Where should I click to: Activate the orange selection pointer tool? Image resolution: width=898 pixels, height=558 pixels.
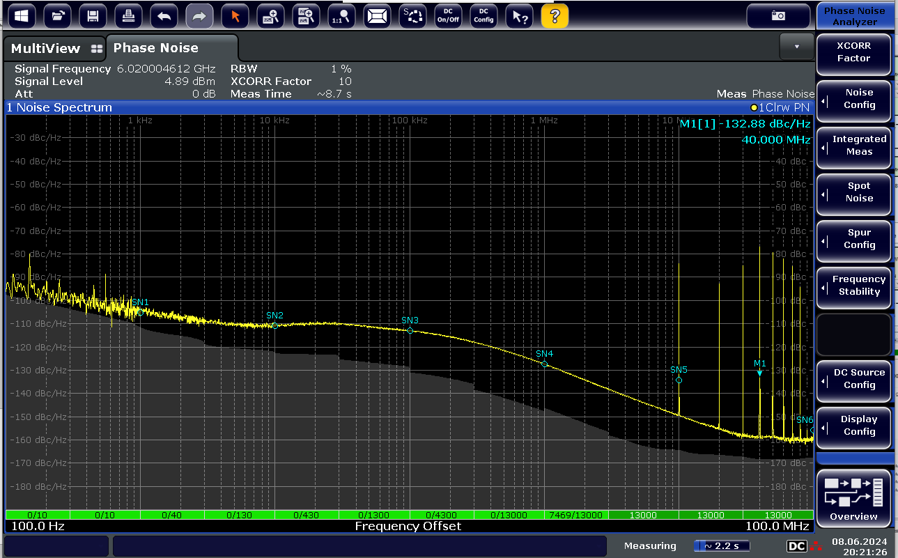click(x=235, y=15)
